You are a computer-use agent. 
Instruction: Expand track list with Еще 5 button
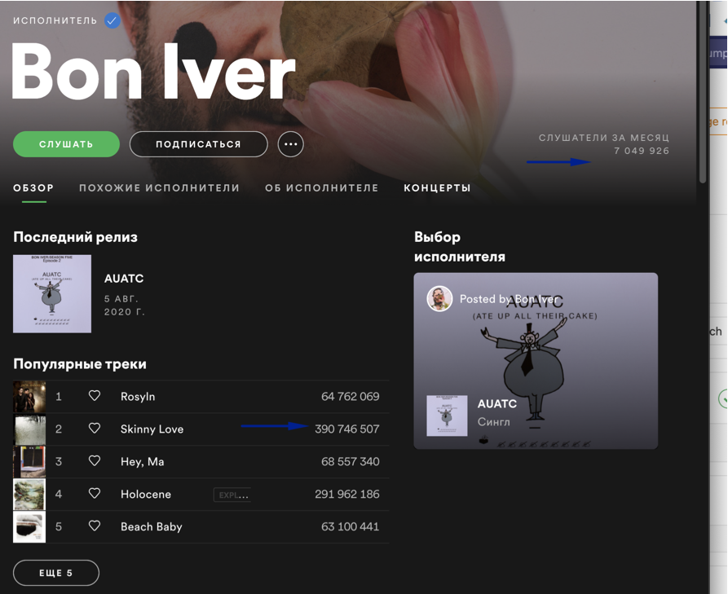point(56,573)
